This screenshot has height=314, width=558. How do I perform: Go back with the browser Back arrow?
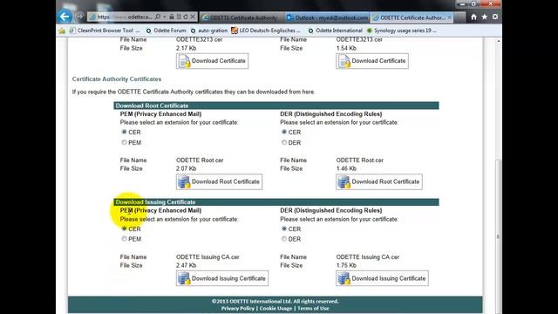pos(65,17)
